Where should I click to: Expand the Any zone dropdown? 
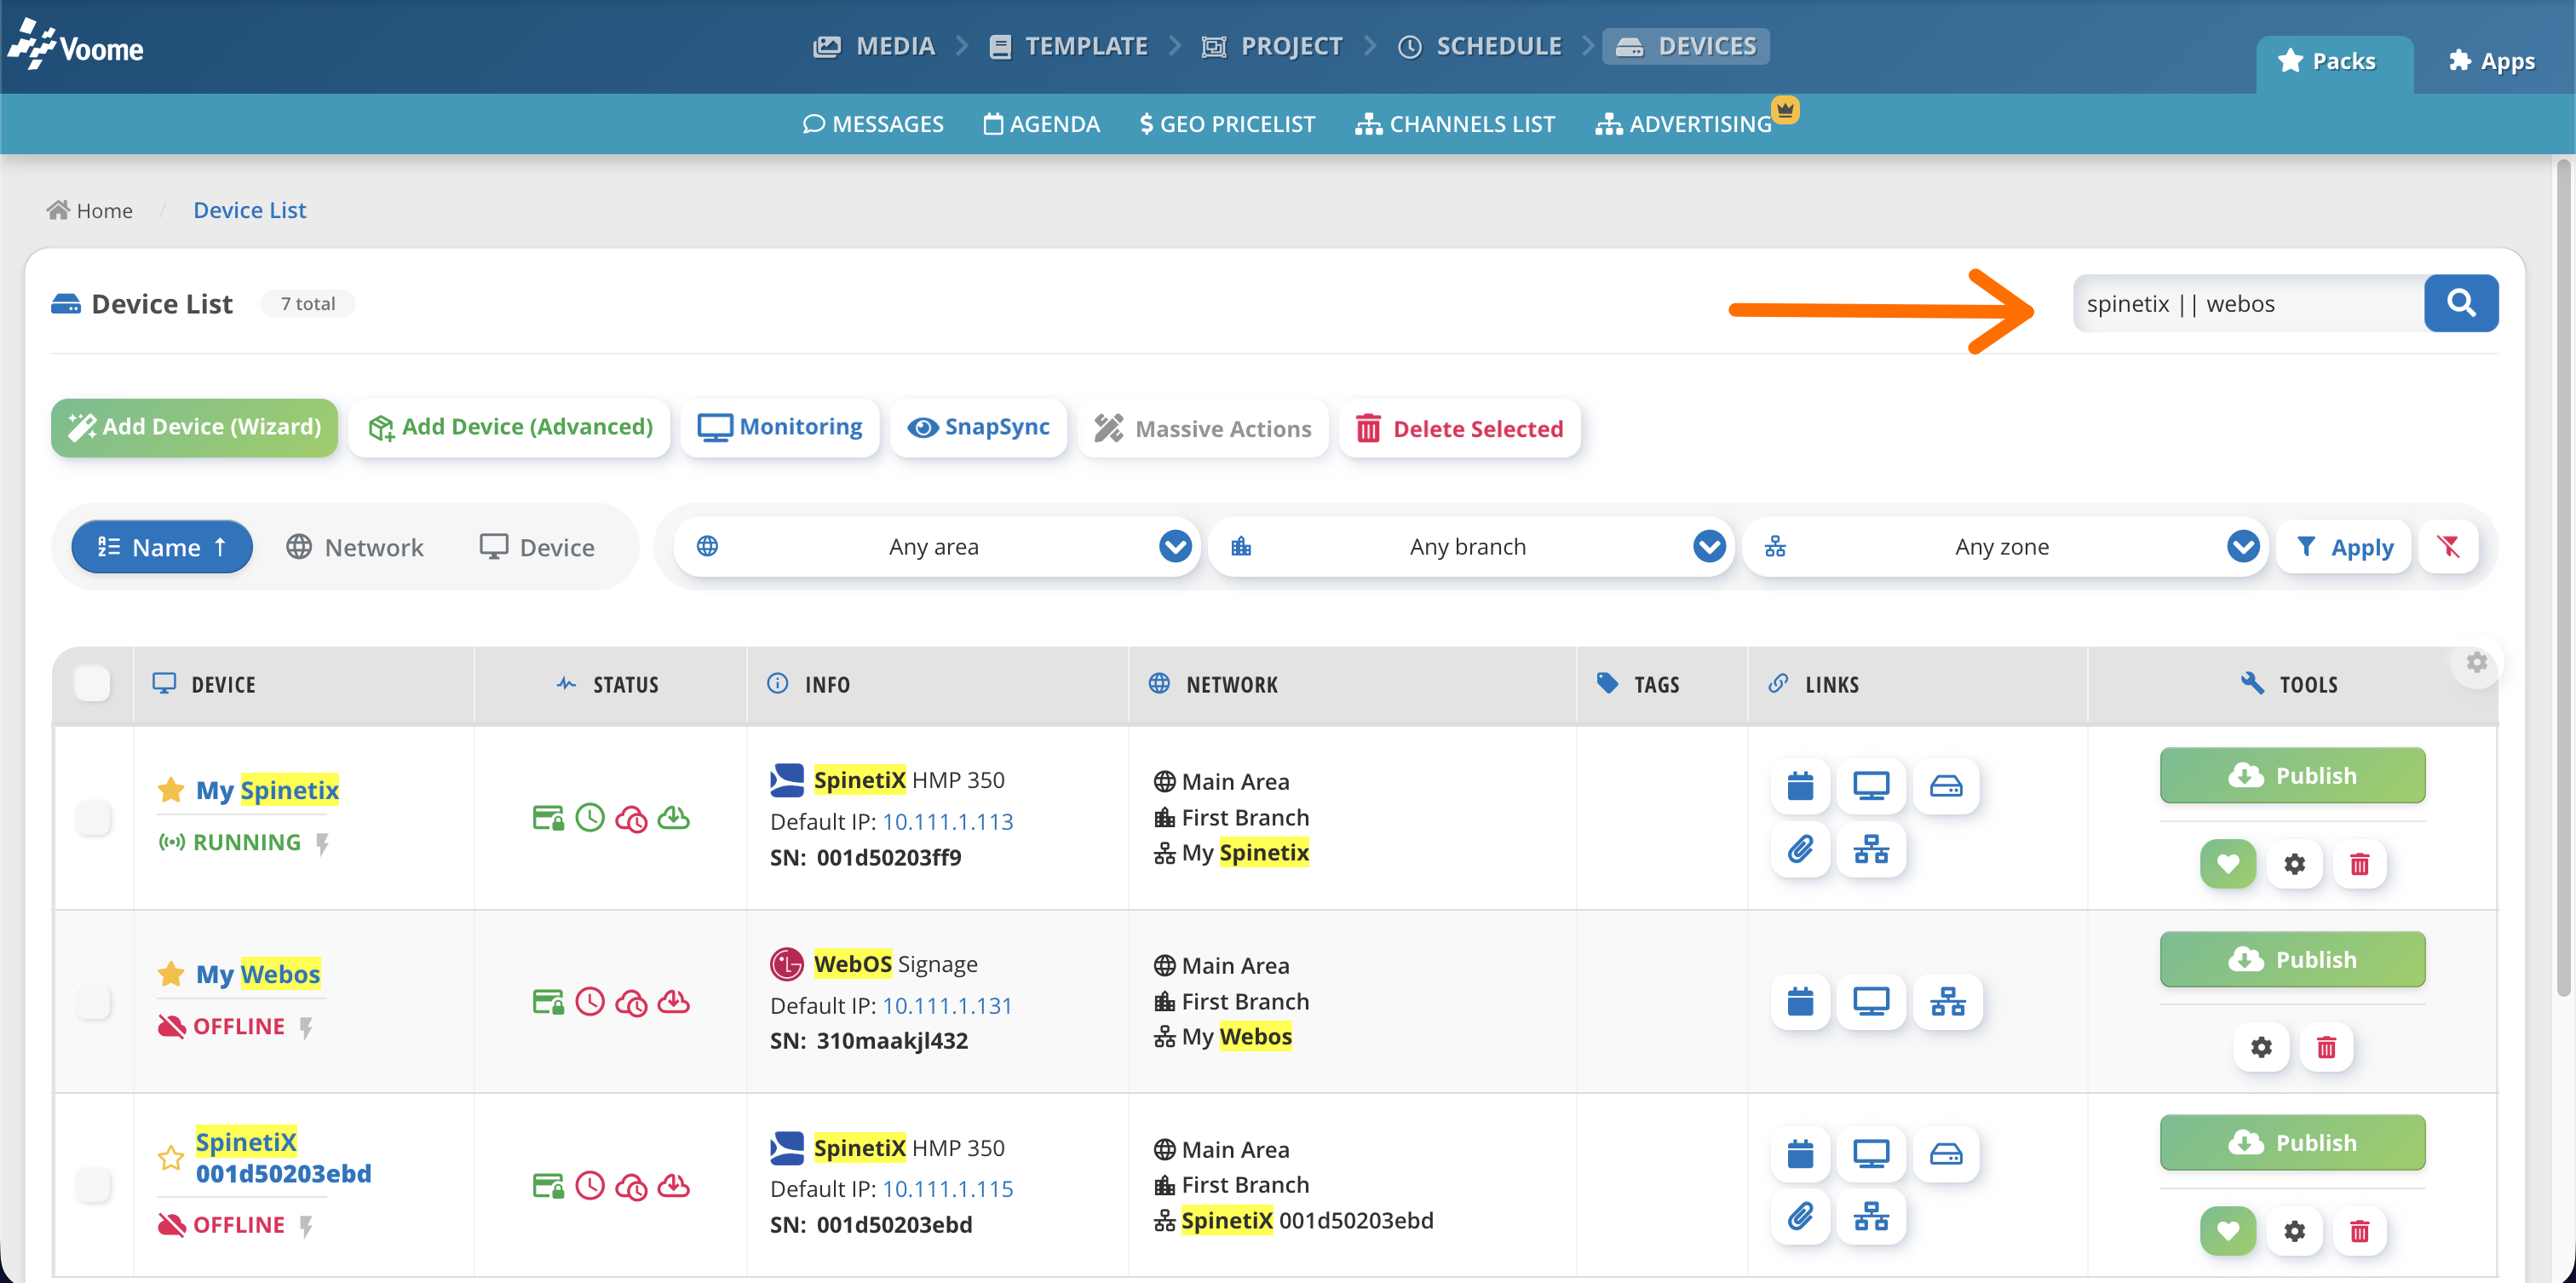2004,546
